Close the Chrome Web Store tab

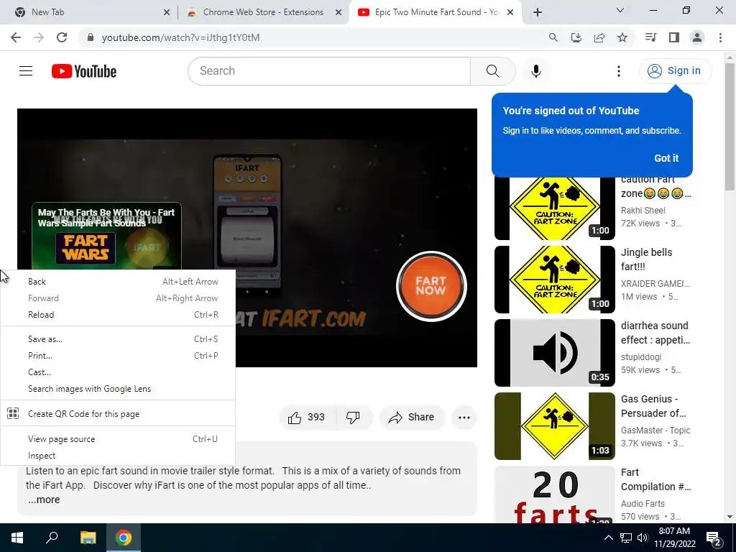339,13
